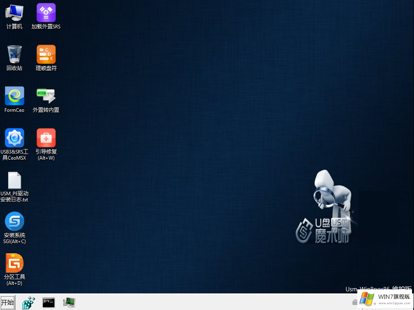Viewport: 414px width, 310px height.
Task: Open the registry cubes icon in taskbar
Action: tap(28, 302)
